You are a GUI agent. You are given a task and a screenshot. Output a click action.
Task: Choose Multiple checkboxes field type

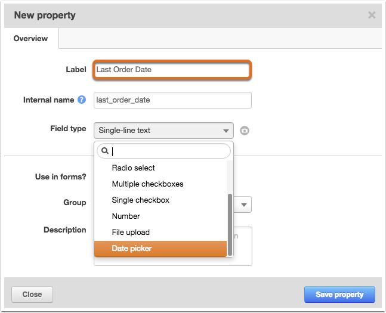click(x=147, y=184)
